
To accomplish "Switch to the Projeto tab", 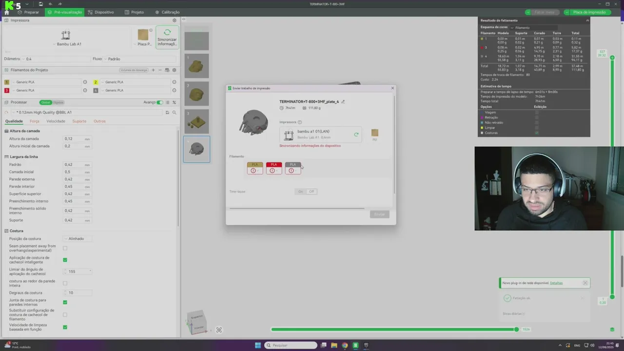I will click(134, 12).
